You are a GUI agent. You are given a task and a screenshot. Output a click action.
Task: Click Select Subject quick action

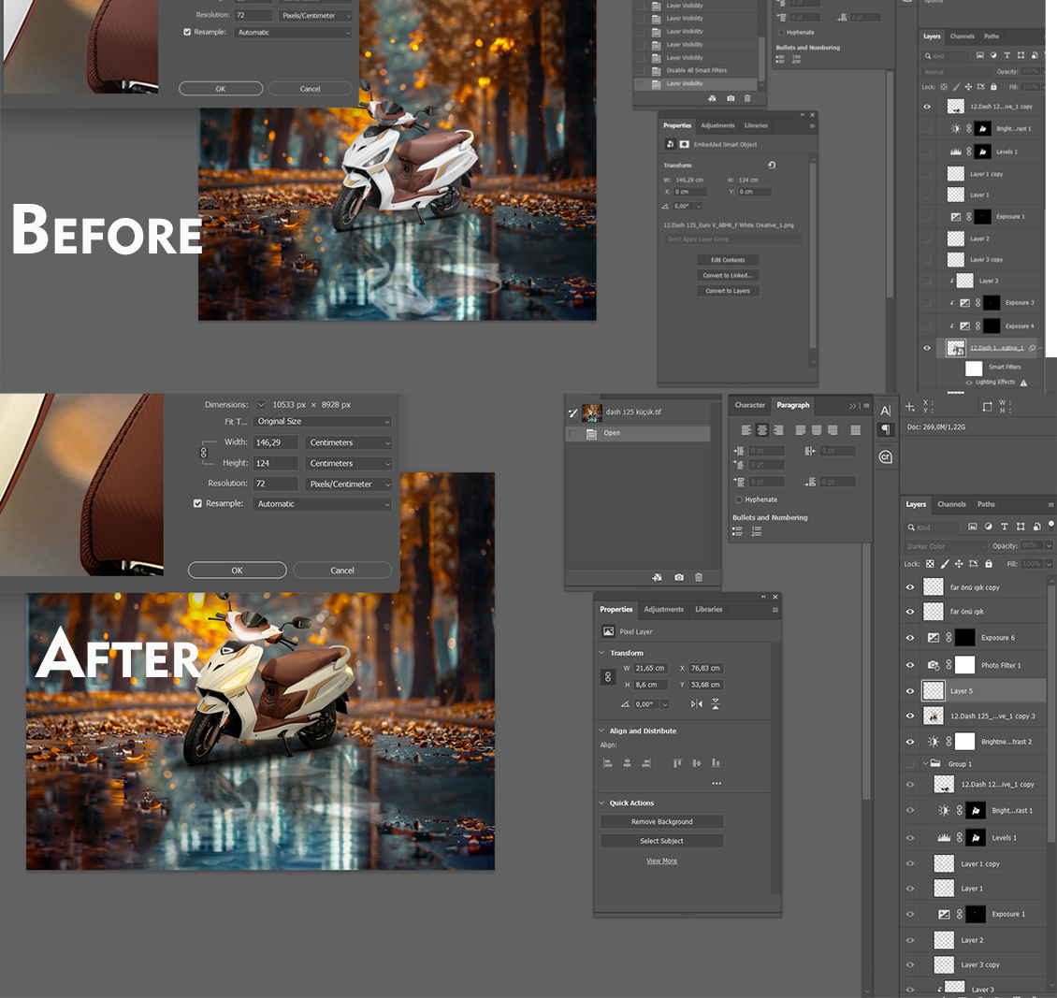pyautogui.click(x=662, y=840)
